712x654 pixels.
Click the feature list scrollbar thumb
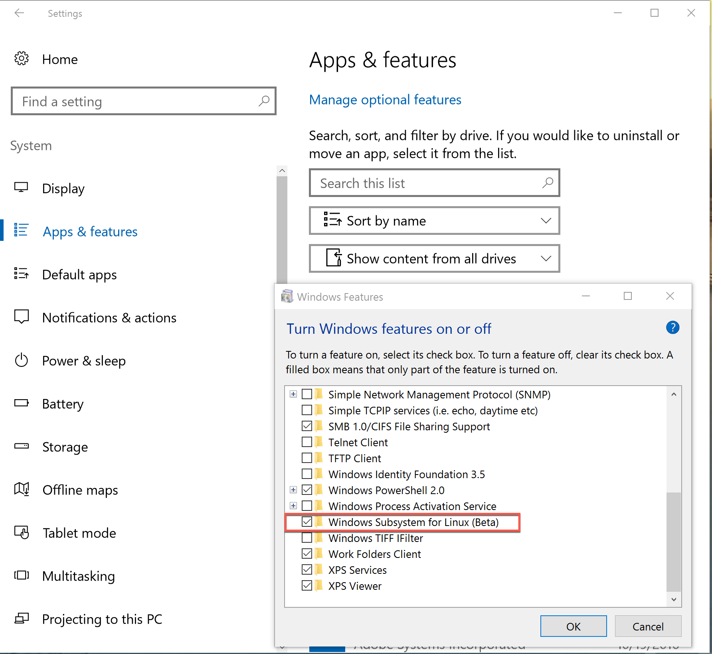pyautogui.click(x=674, y=542)
